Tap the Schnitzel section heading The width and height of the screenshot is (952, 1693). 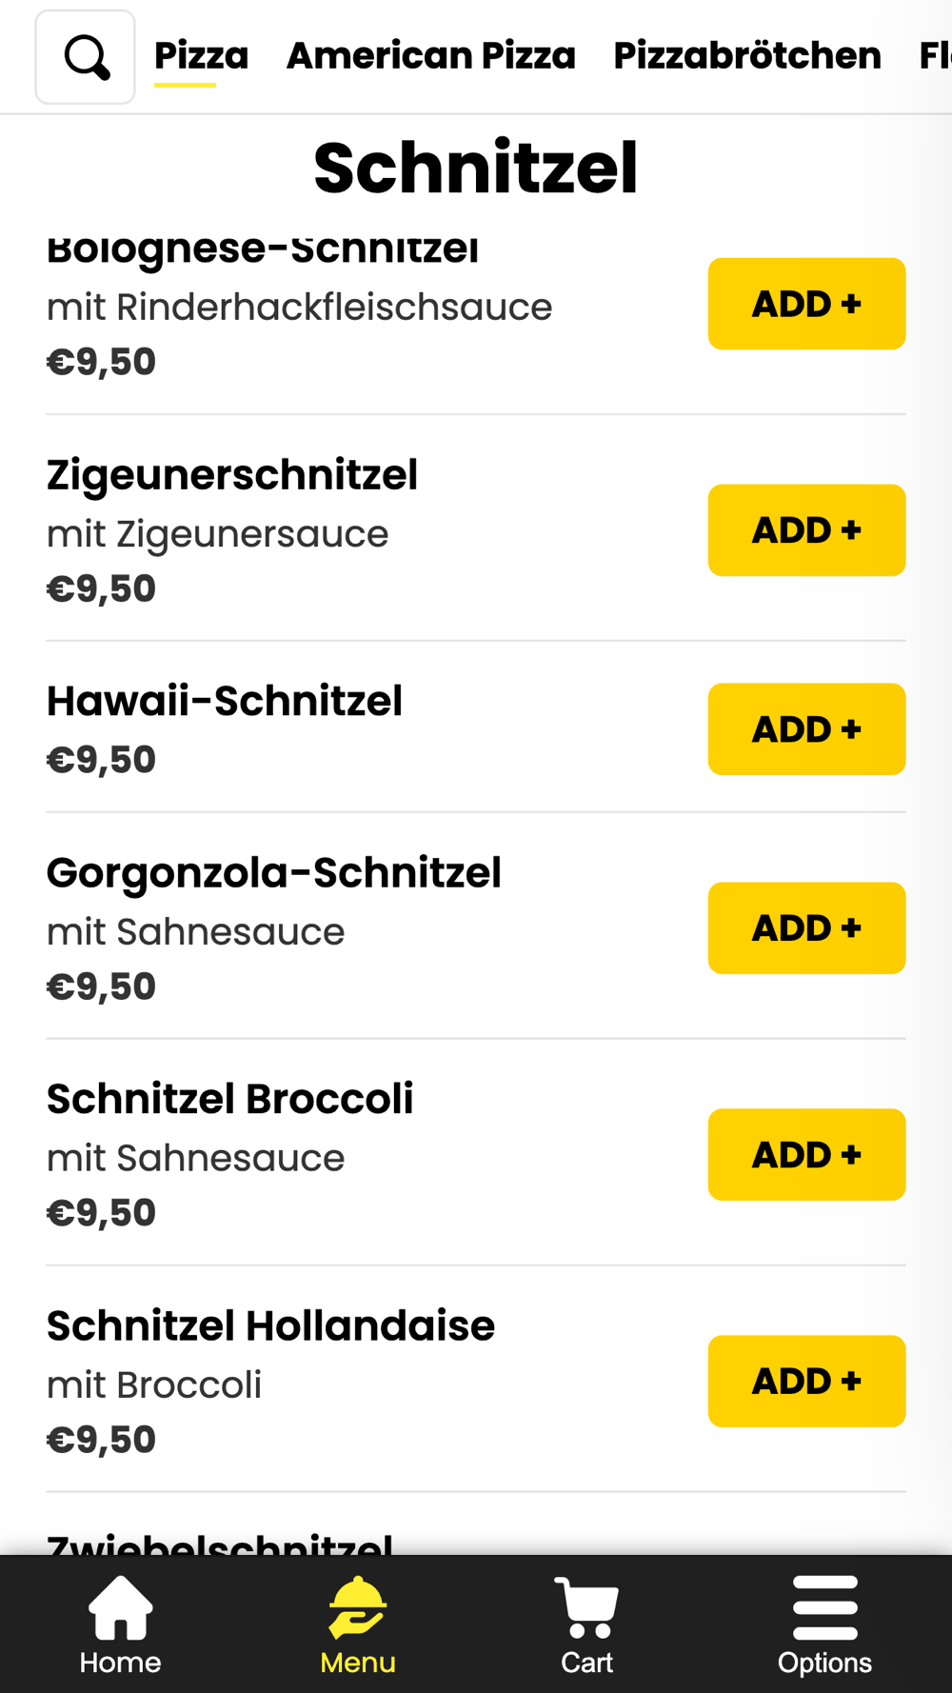click(x=476, y=168)
